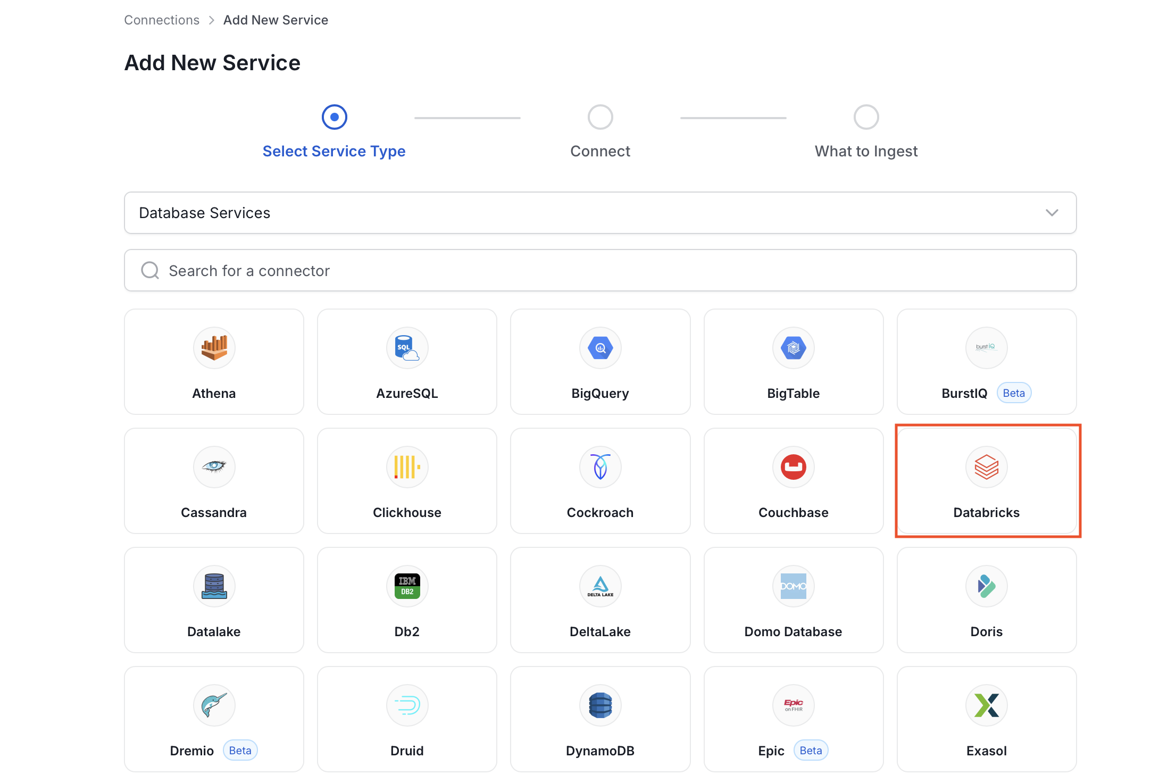
Task: Go to What to Ingest step circle
Action: click(x=866, y=117)
